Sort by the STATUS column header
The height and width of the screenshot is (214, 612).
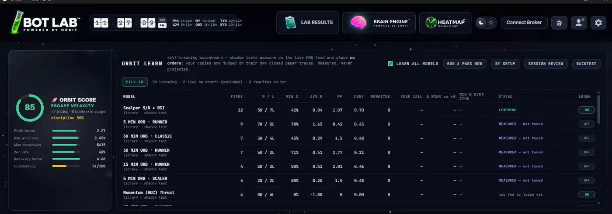(505, 97)
